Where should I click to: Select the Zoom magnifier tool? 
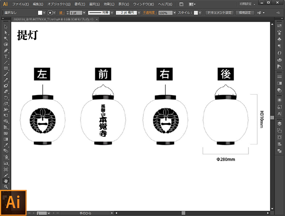pyautogui.click(x=6, y=187)
